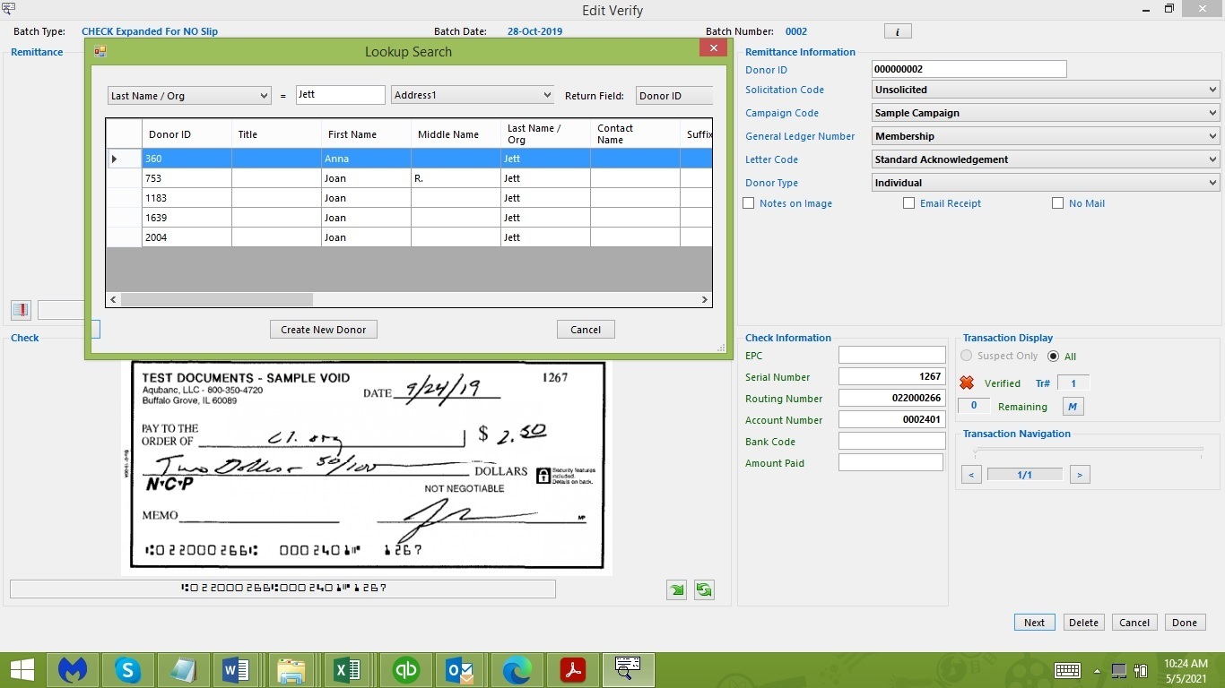Open Excel from the taskbar

point(347,669)
